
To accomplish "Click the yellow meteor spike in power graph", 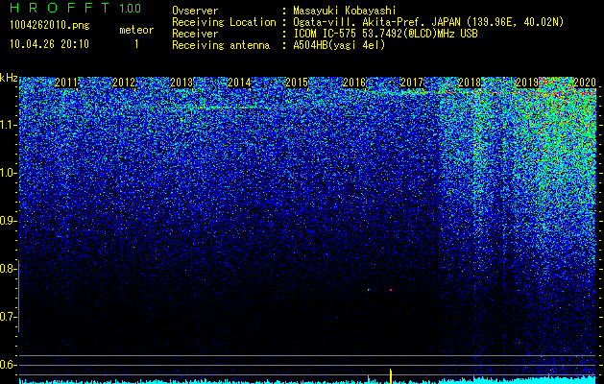I will [x=391, y=376].
